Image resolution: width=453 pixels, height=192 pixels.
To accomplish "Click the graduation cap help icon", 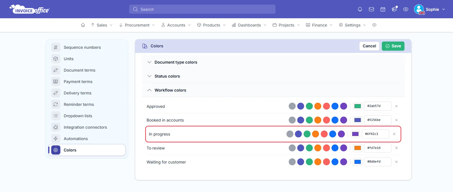I will [394, 9].
